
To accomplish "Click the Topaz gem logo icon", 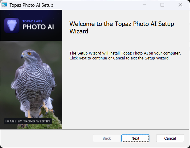I will coord(12,25).
